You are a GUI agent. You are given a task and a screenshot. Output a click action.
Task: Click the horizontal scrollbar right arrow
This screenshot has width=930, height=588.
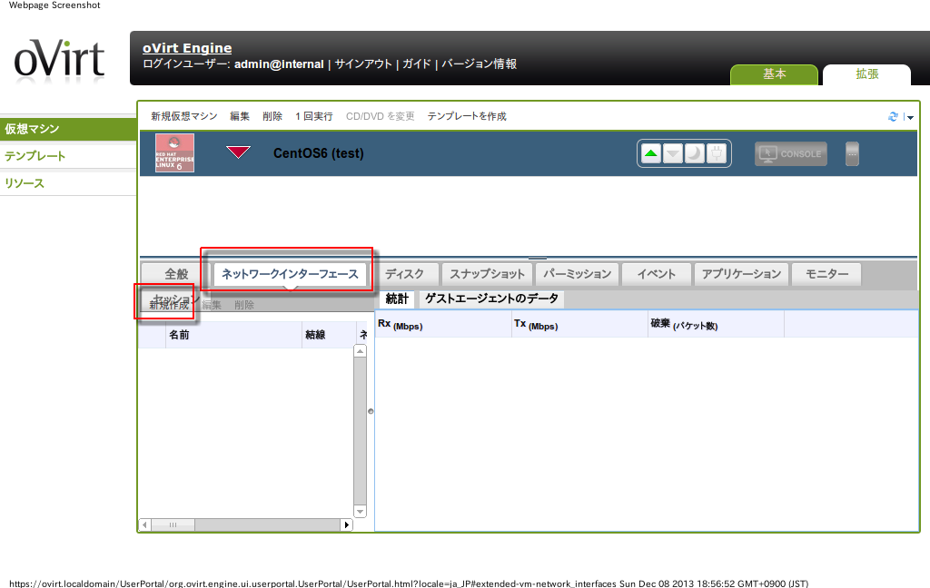346,524
